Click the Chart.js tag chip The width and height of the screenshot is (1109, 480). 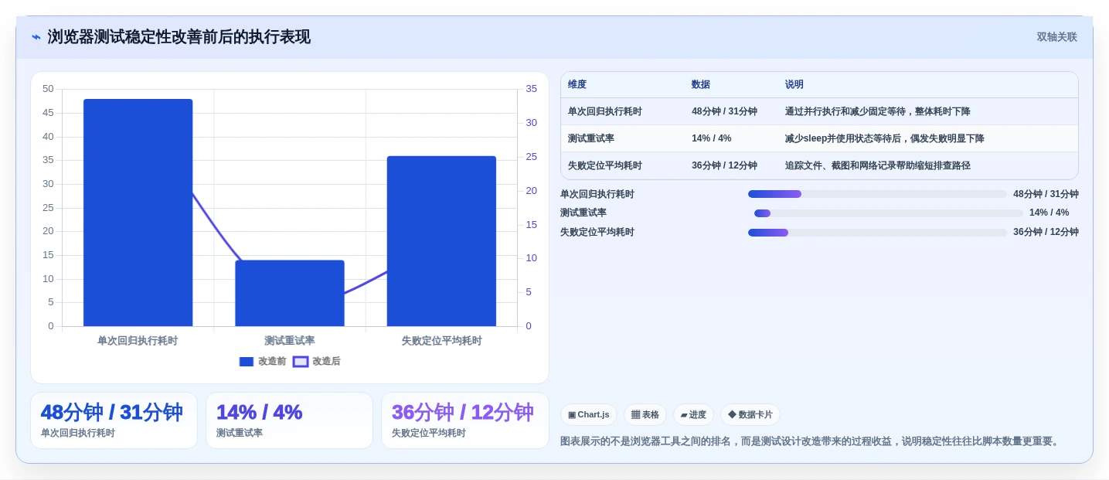click(589, 415)
